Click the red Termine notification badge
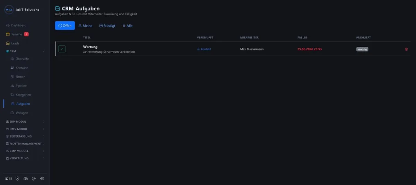Viewport: 416px width, 185px height. 26,34
